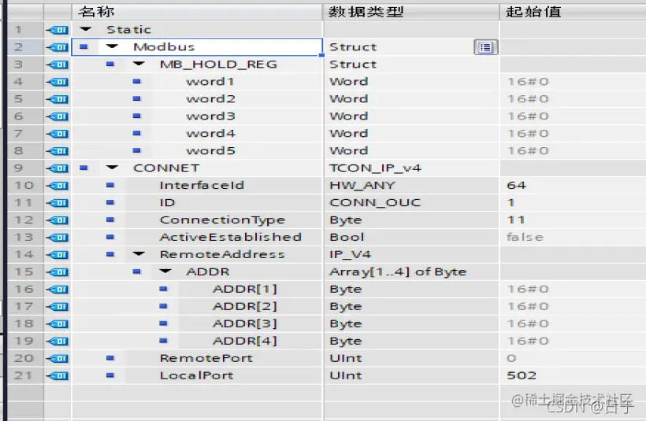Select the ActiveEstablished parameter name

click(231, 238)
